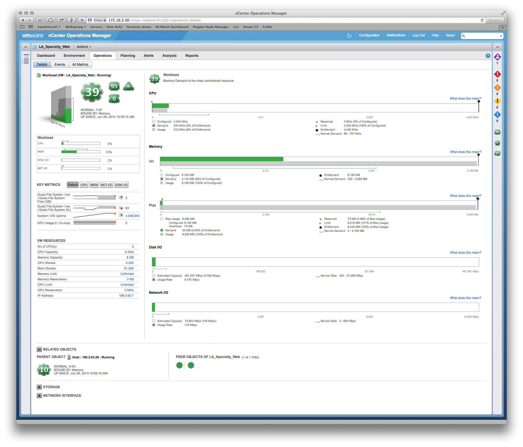
Task: Open the blue question mark help icon
Action: point(488,56)
